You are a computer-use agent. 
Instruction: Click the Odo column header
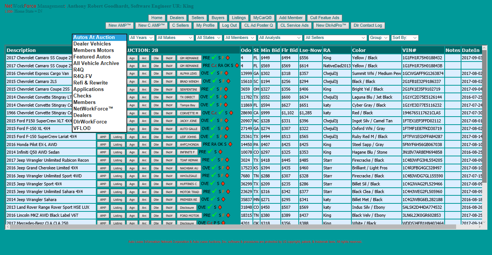[246, 50]
